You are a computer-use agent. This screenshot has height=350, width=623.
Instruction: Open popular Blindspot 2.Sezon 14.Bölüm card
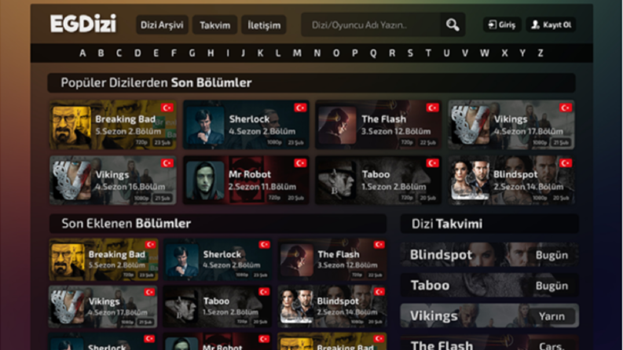point(511,180)
